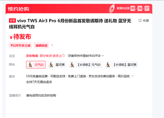Screen dimensions: 164x118
Task: Click the 预约抢购 banner title
Action: click(19, 9)
